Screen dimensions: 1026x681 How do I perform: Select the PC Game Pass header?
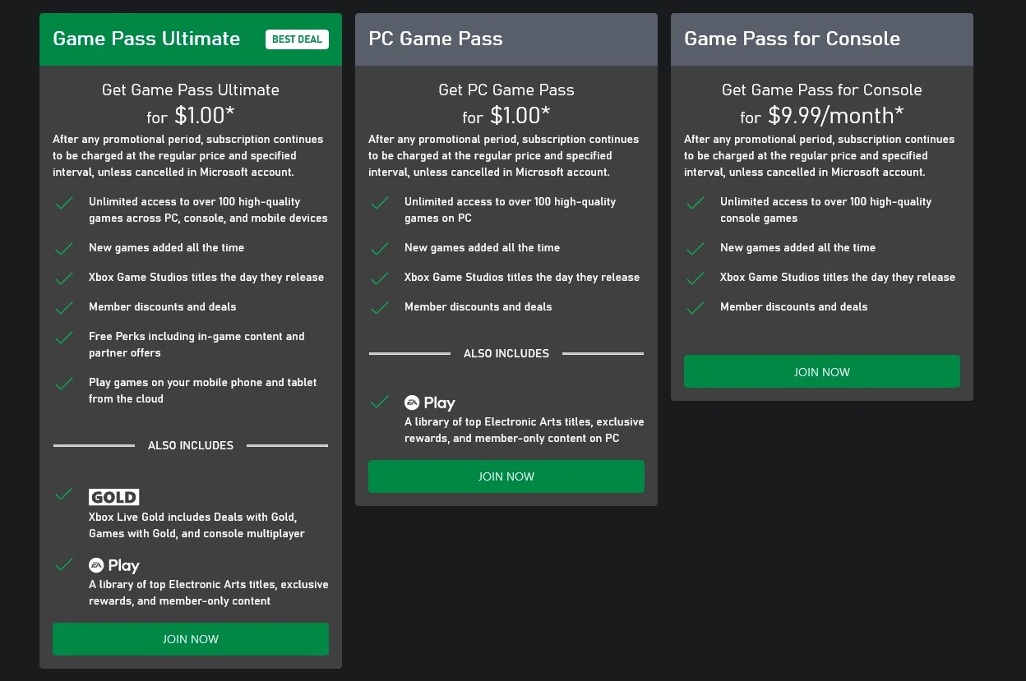click(x=435, y=38)
